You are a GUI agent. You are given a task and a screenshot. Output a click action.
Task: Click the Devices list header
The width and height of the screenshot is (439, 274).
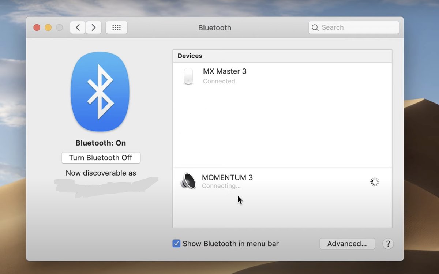[282, 56]
